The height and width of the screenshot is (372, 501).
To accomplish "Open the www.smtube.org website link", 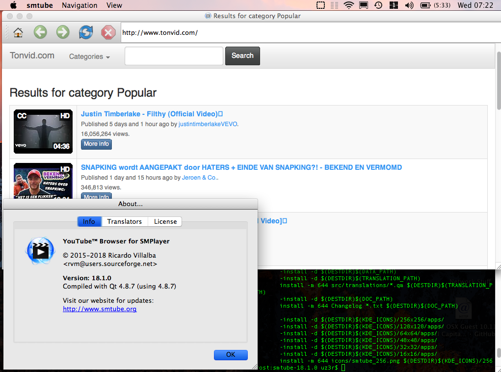I will point(100,309).
